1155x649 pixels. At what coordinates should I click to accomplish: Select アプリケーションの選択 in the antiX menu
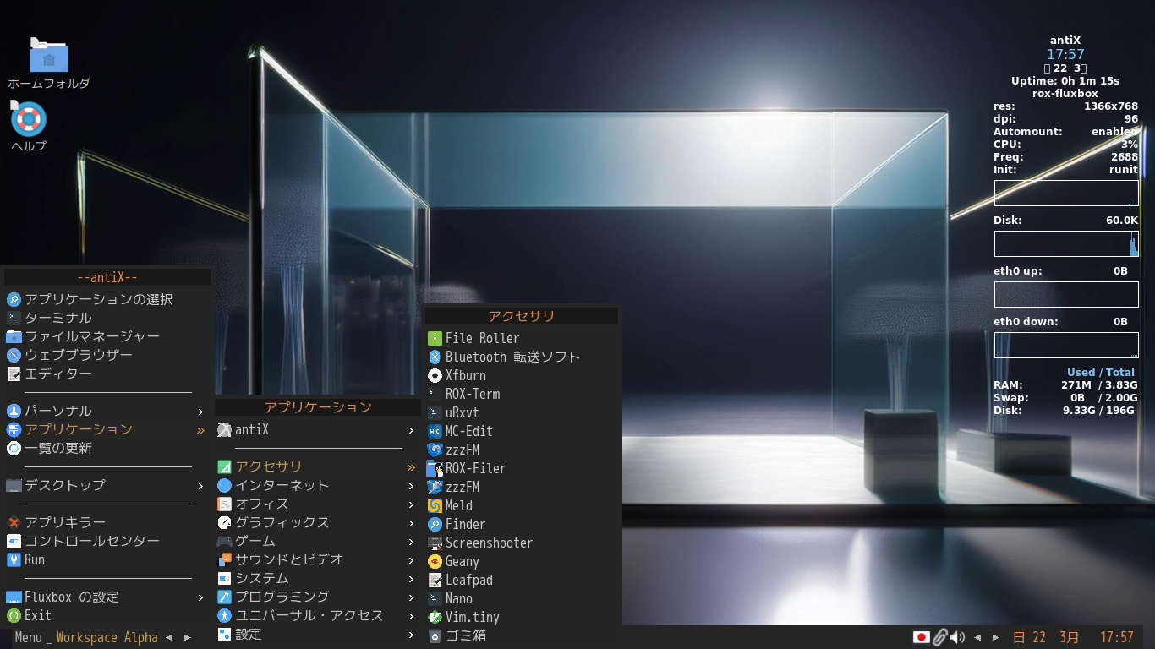(x=107, y=299)
